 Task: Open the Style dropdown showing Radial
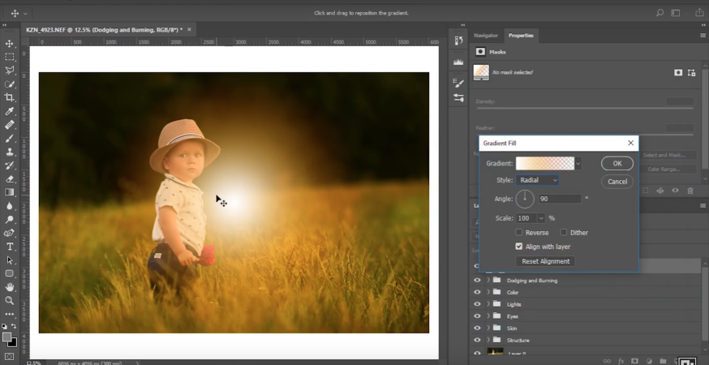[x=537, y=180]
